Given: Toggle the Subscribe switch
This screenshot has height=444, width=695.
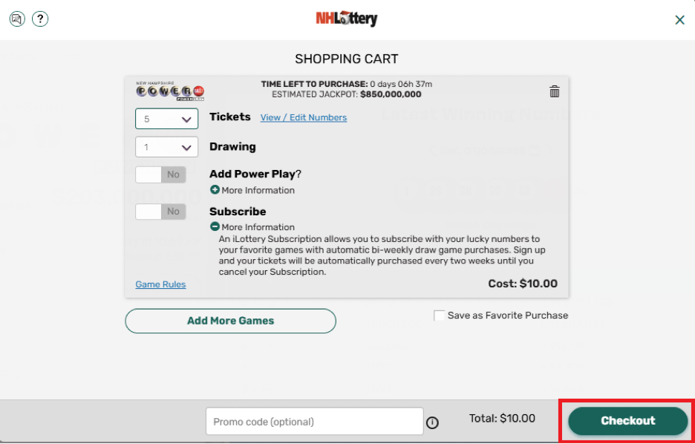Looking at the screenshot, I should 160,212.
